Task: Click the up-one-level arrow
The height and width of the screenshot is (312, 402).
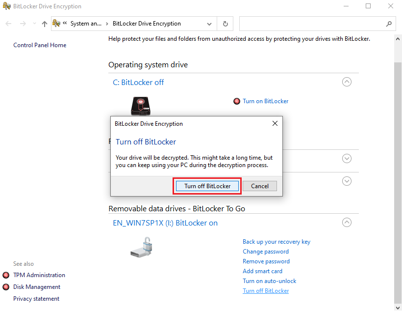Action: [44, 23]
